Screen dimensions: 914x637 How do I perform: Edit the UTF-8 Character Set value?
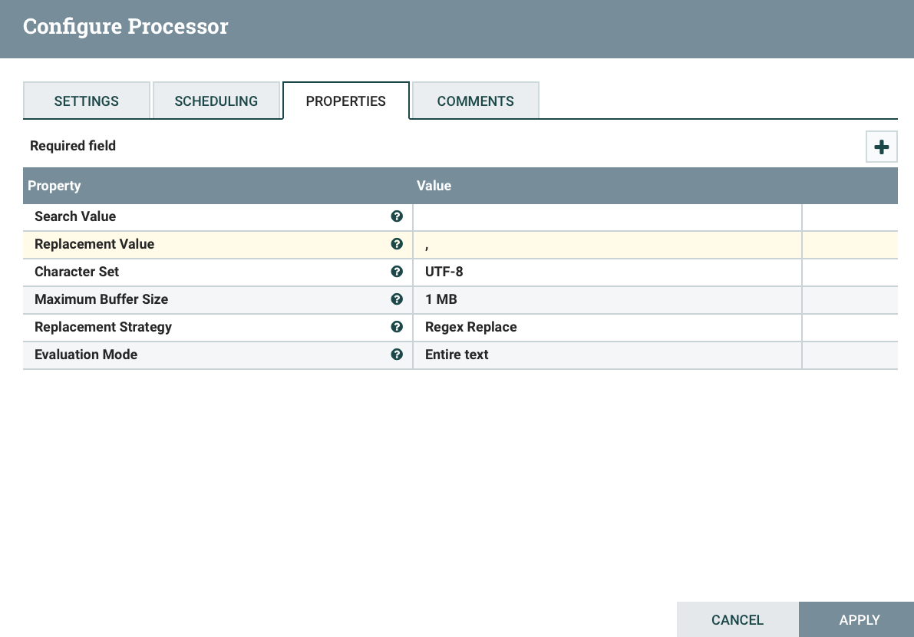tap(606, 272)
